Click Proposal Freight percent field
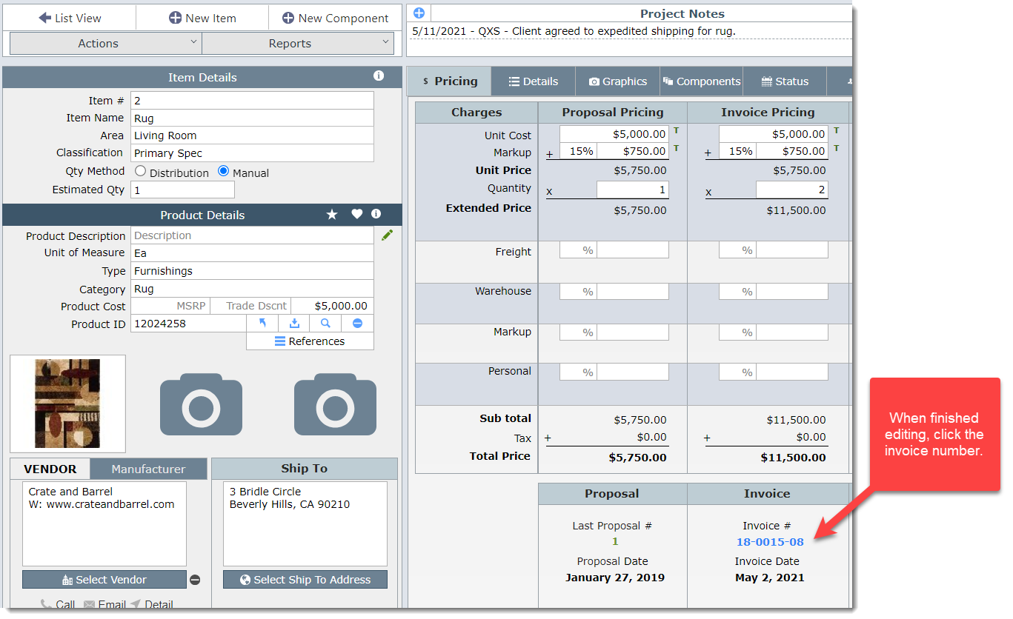Viewport: 1013px width, 619px height. click(x=578, y=250)
